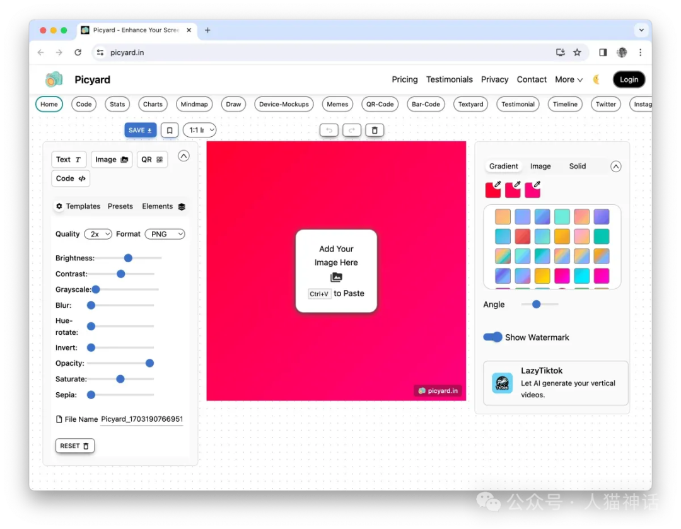Undo the last canvas action
Screen dimensions: 681x529
pos(329,131)
